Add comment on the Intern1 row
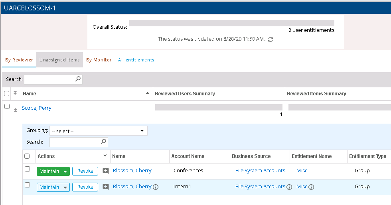The width and height of the screenshot is (391, 205). (x=106, y=187)
